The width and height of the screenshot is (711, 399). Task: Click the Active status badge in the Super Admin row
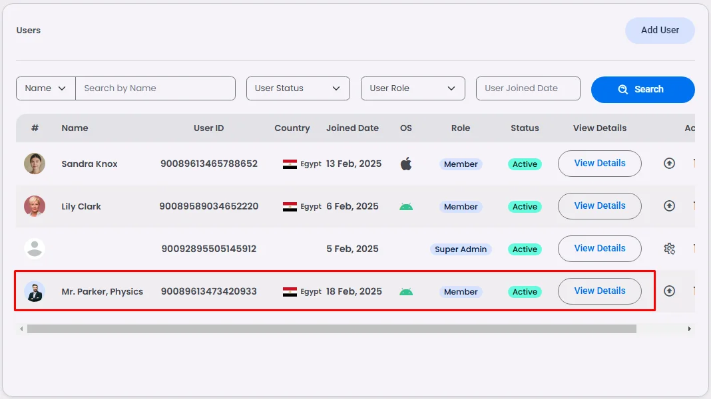point(525,249)
